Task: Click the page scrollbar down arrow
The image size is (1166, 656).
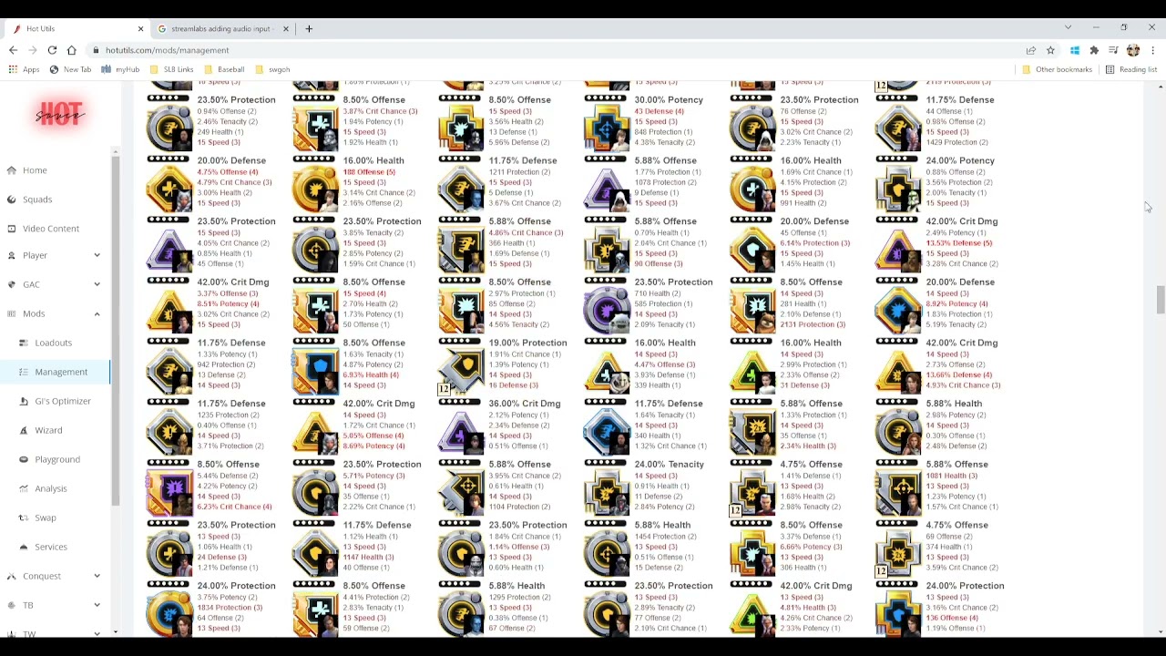Action: click(1160, 631)
